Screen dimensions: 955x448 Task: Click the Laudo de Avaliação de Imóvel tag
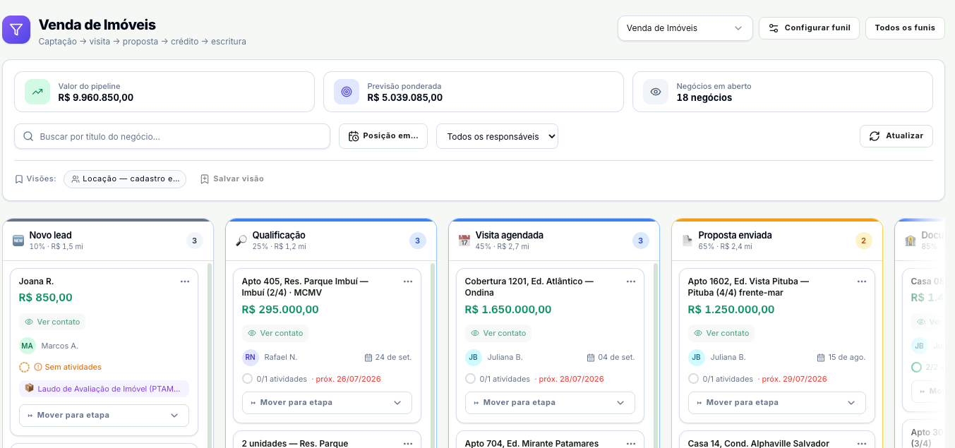104,389
